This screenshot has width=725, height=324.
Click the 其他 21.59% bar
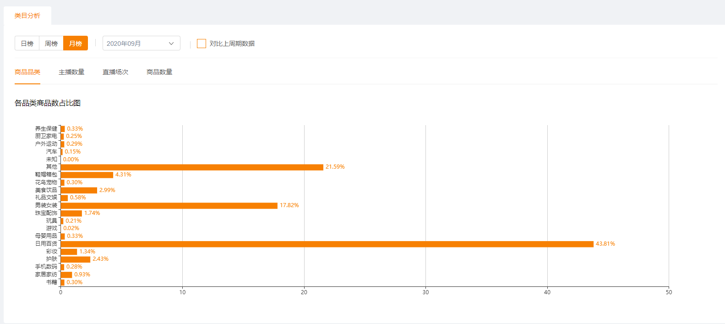(x=192, y=167)
